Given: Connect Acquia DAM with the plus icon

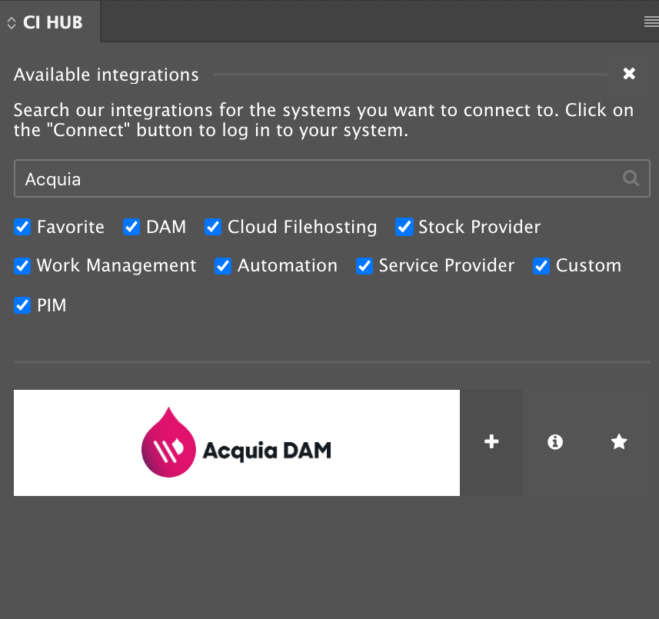Looking at the screenshot, I should 491,442.
